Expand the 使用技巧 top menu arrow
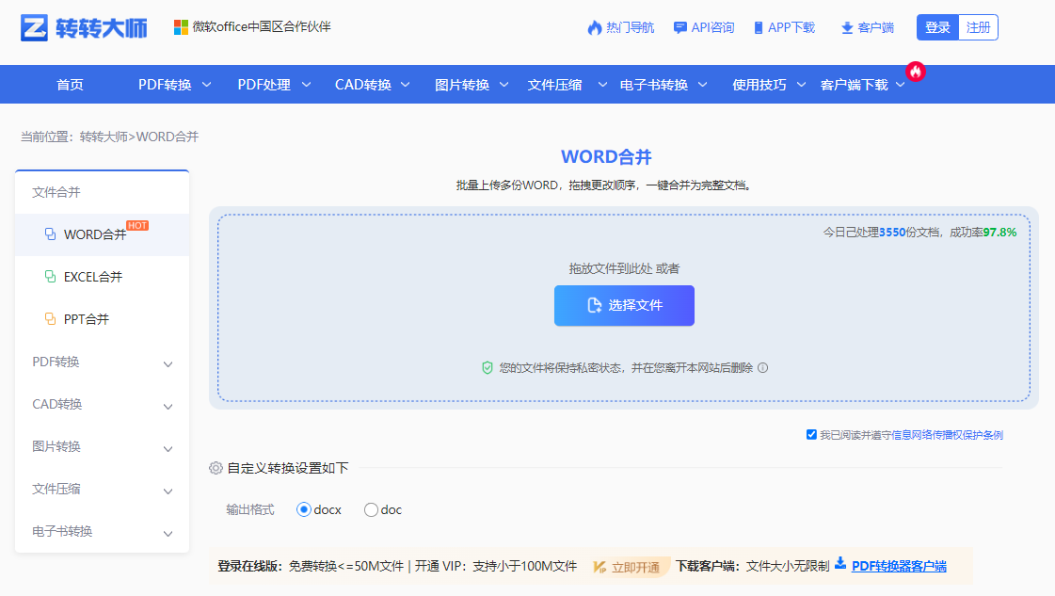Viewport: 1055px width, 596px height. coord(801,85)
